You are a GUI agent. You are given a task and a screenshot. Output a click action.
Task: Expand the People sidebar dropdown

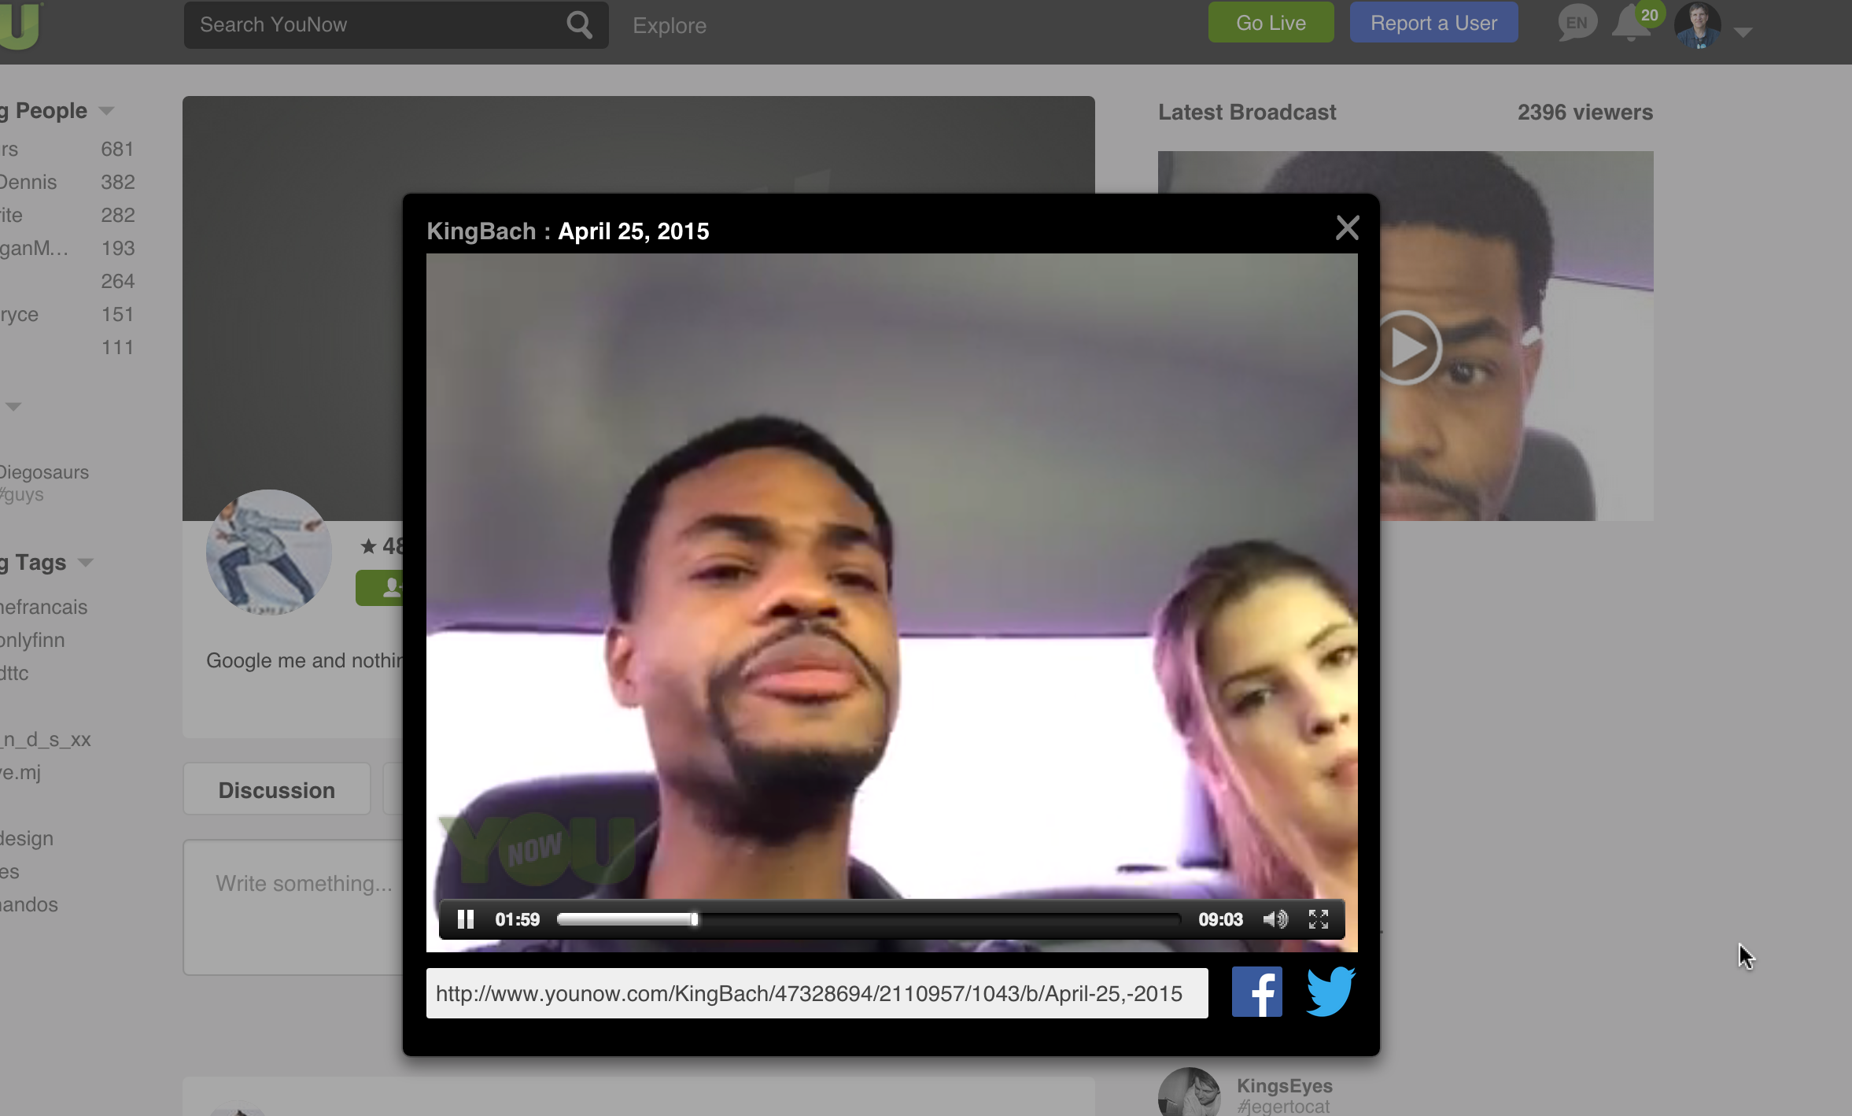pos(107,111)
